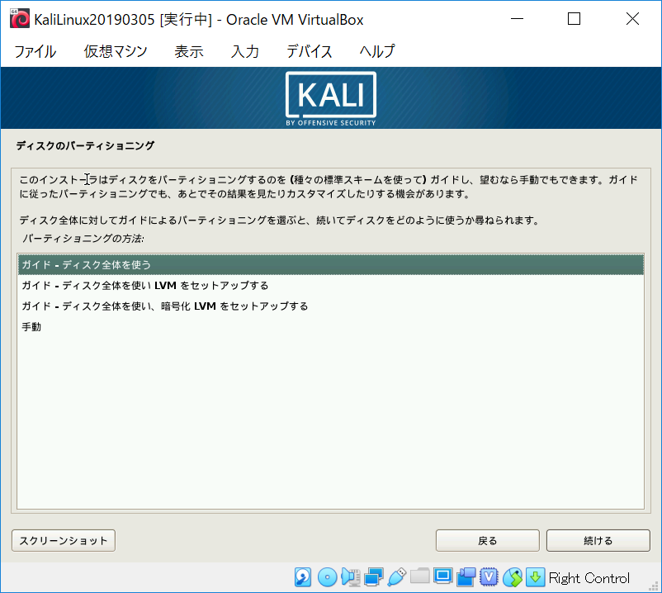
Task: Close the VirtualBox window
Action: click(632, 19)
